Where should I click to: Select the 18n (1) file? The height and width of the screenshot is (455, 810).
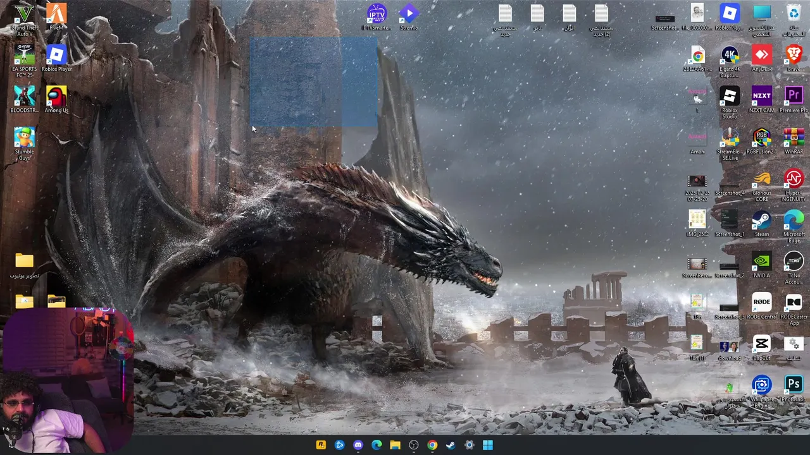click(x=697, y=346)
